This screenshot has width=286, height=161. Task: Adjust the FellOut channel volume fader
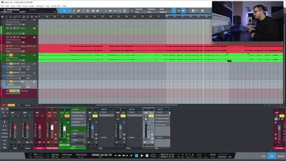[x=52, y=127]
